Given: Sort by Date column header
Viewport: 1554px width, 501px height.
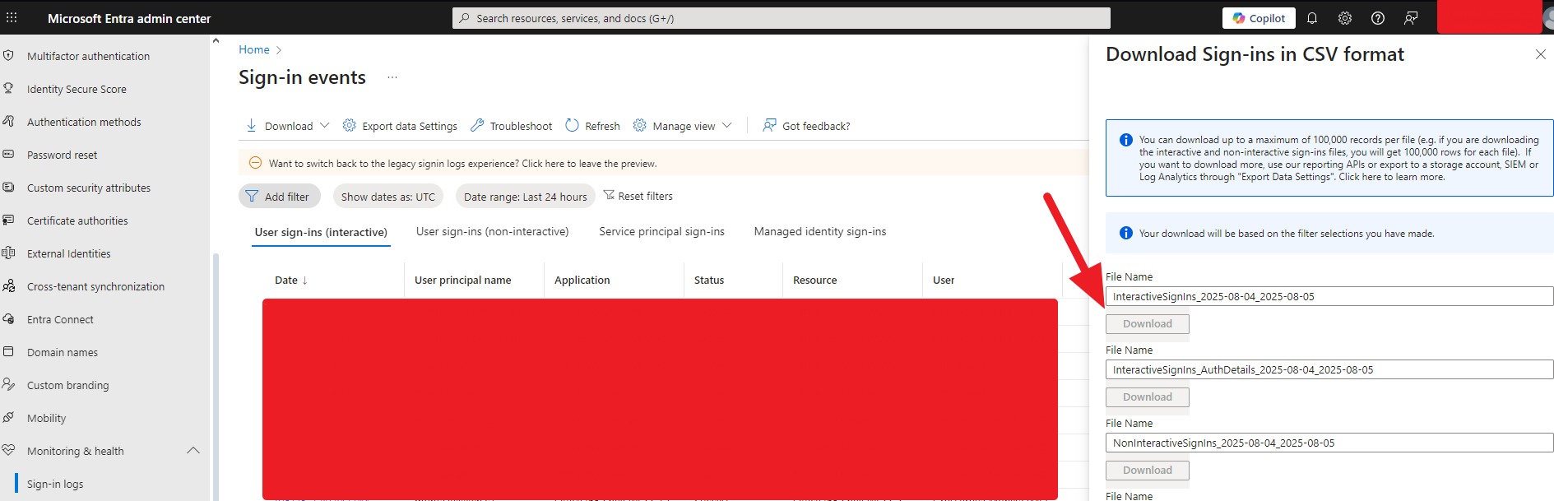Looking at the screenshot, I should point(291,280).
